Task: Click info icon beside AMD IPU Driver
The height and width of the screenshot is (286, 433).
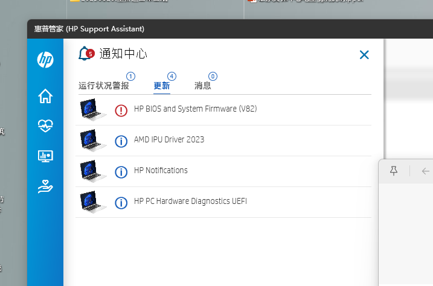Action: tap(121, 141)
